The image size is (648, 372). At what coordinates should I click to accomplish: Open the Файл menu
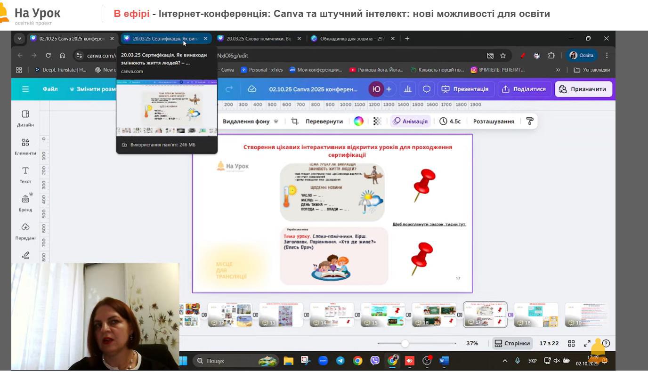point(50,89)
